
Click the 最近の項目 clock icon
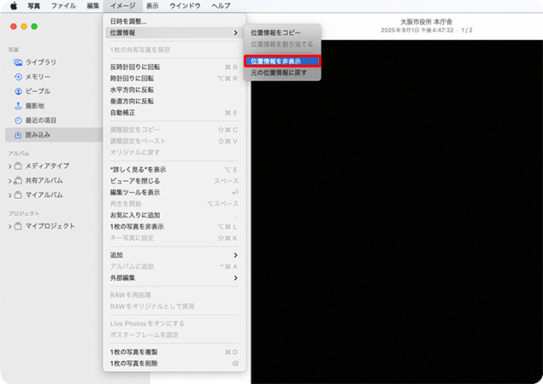[x=18, y=120]
